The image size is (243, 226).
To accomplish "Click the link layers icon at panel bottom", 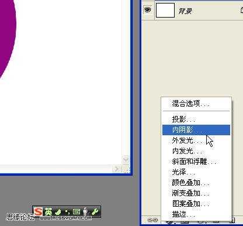I will pos(152,220).
